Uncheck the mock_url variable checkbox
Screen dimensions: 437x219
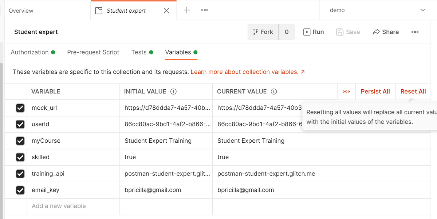(x=20, y=108)
